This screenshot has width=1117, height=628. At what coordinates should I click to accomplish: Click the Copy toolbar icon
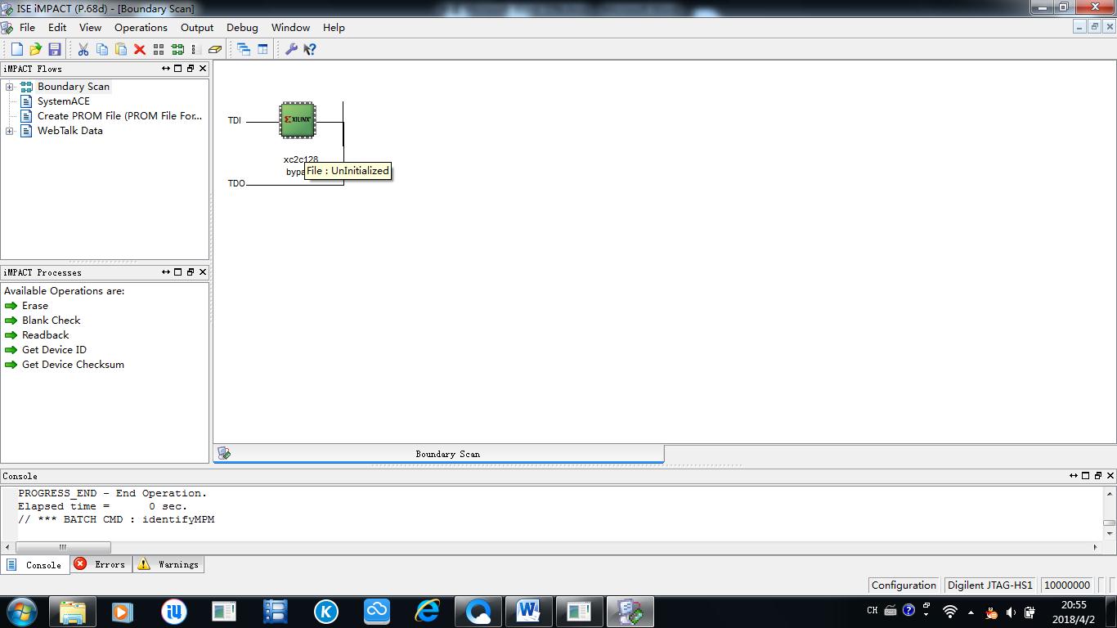click(x=102, y=49)
